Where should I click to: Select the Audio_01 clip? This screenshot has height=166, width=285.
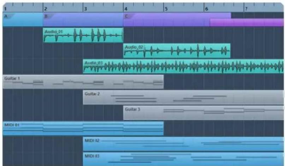coord(83,35)
